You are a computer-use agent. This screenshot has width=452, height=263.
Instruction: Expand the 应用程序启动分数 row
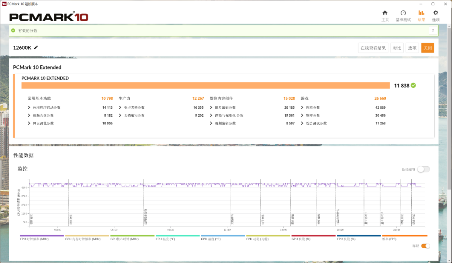[x=29, y=107]
